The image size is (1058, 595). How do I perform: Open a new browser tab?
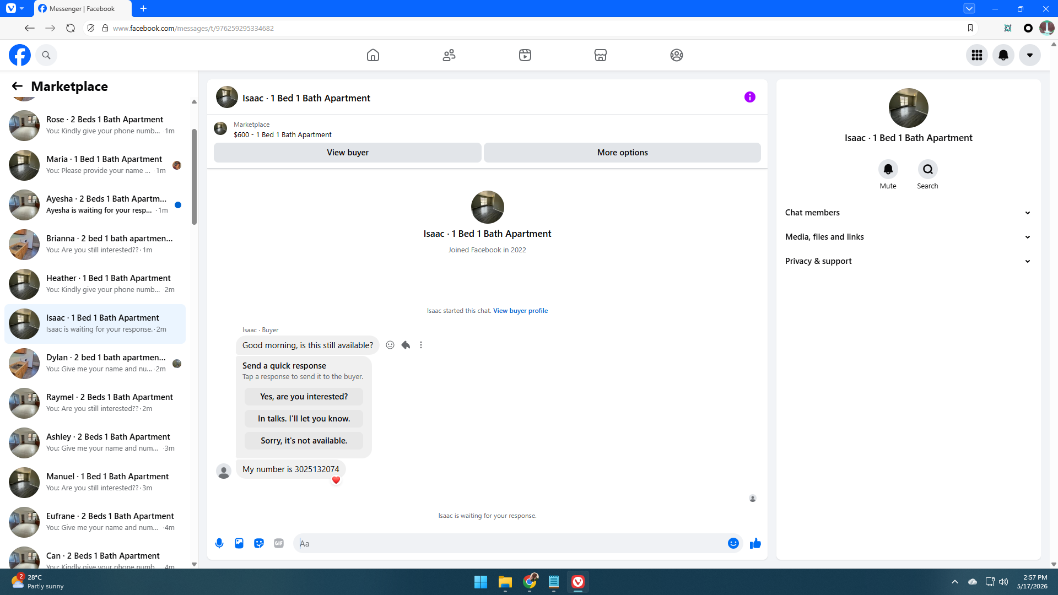pyautogui.click(x=143, y=9)
